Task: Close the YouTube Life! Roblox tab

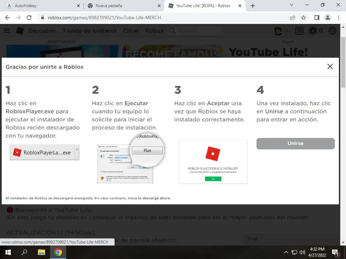Action: pos(240,6)
